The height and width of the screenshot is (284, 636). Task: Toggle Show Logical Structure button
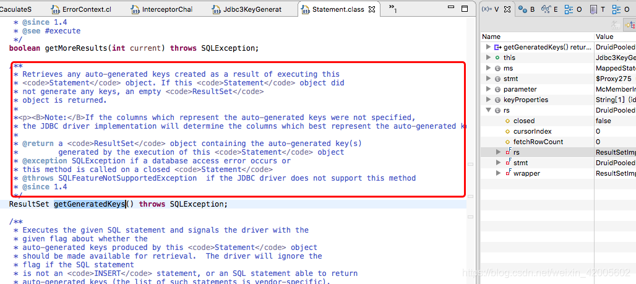click(630, 24)
